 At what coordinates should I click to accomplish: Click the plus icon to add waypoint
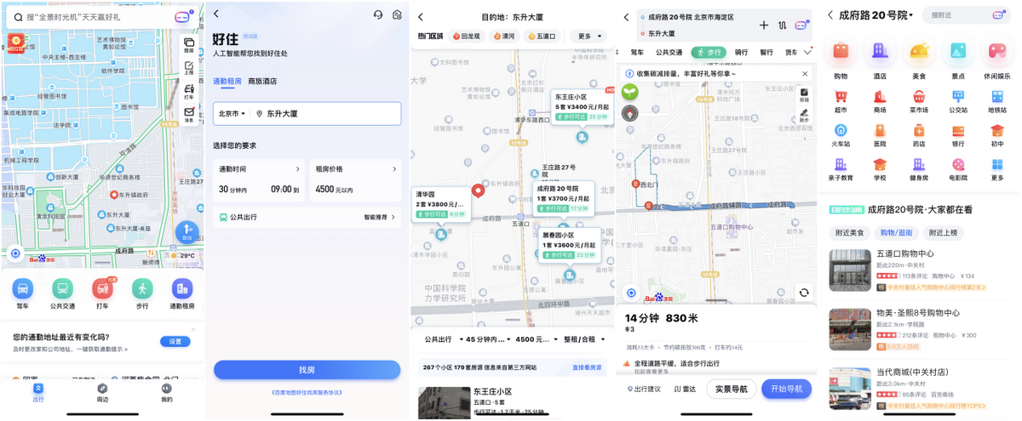764,25
